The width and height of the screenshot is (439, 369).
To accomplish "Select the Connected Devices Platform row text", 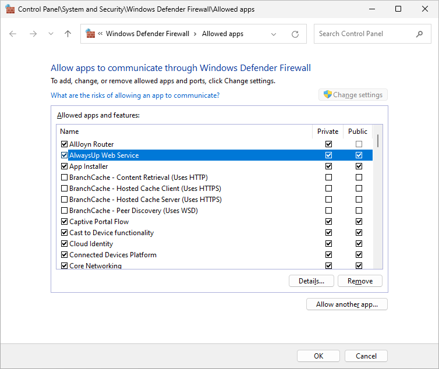I will (113, 255).
